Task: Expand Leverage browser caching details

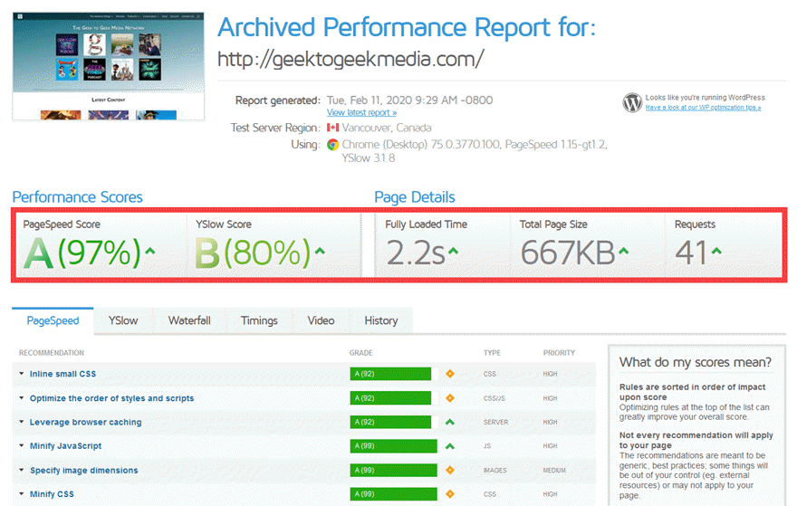Action: pyautogui.click(x=85, y=422)
